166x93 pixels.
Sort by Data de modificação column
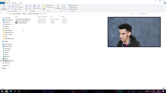tap(43, 17)
